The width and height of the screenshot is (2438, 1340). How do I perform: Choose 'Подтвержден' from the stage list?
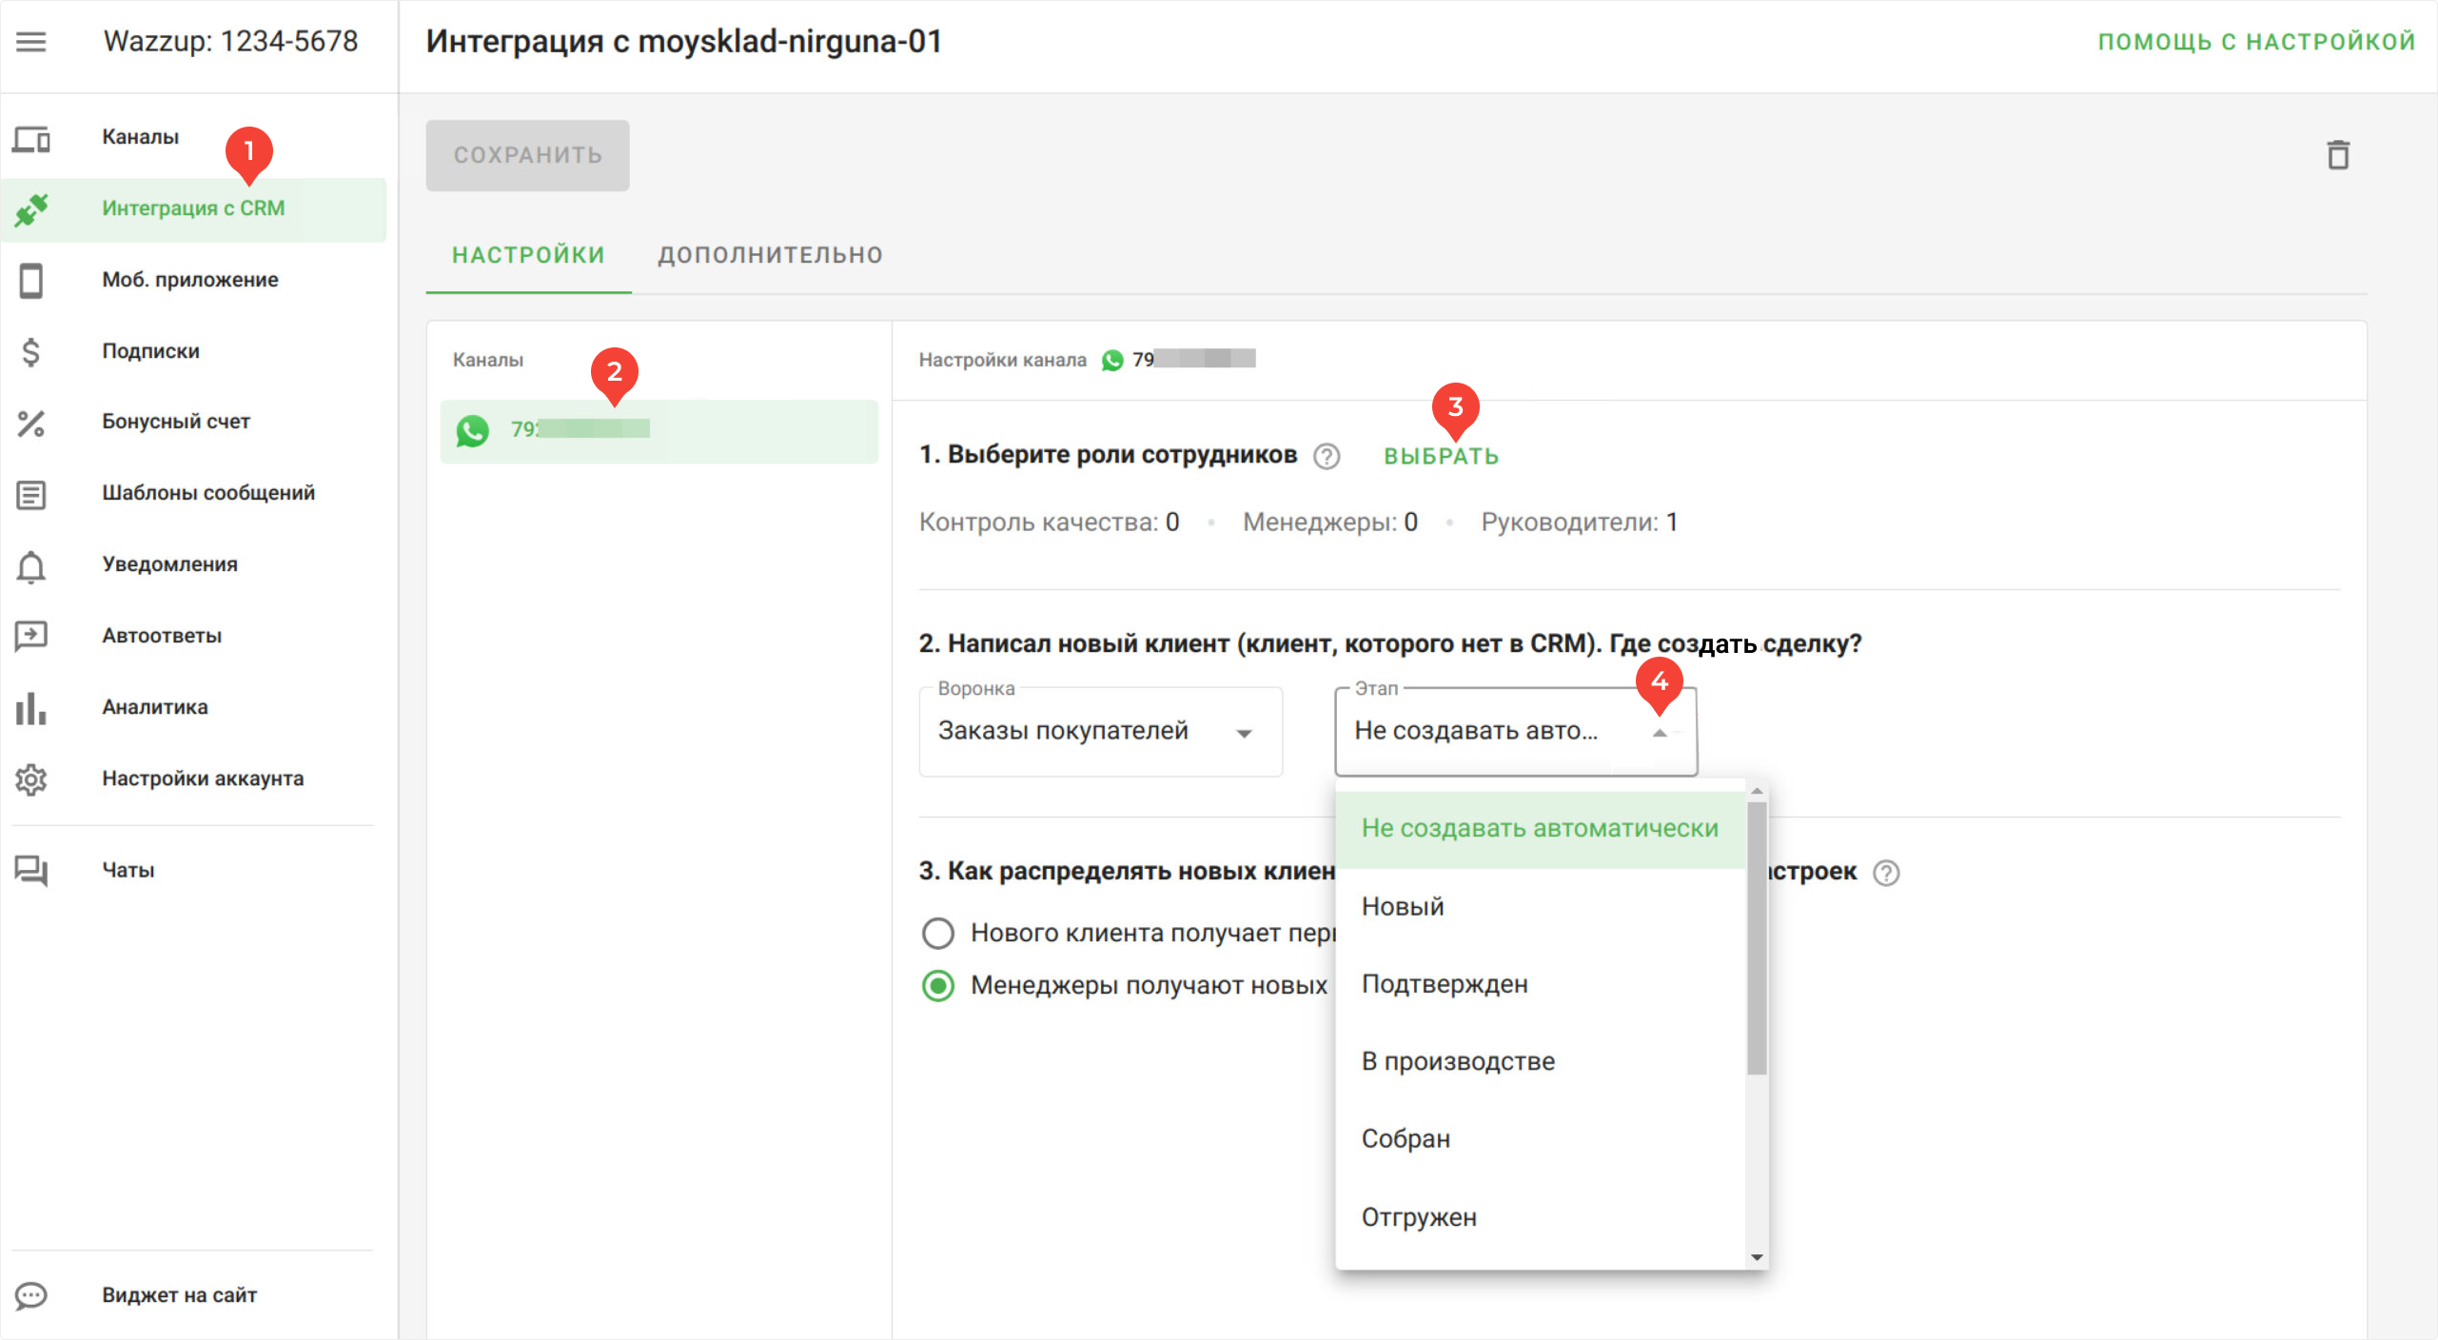(1445, 984)
